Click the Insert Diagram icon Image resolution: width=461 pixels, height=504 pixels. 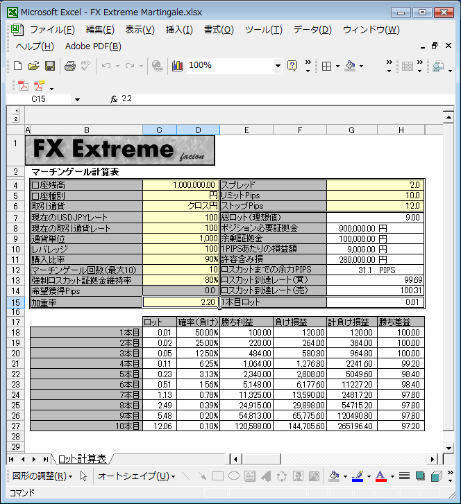click(282, 476)
